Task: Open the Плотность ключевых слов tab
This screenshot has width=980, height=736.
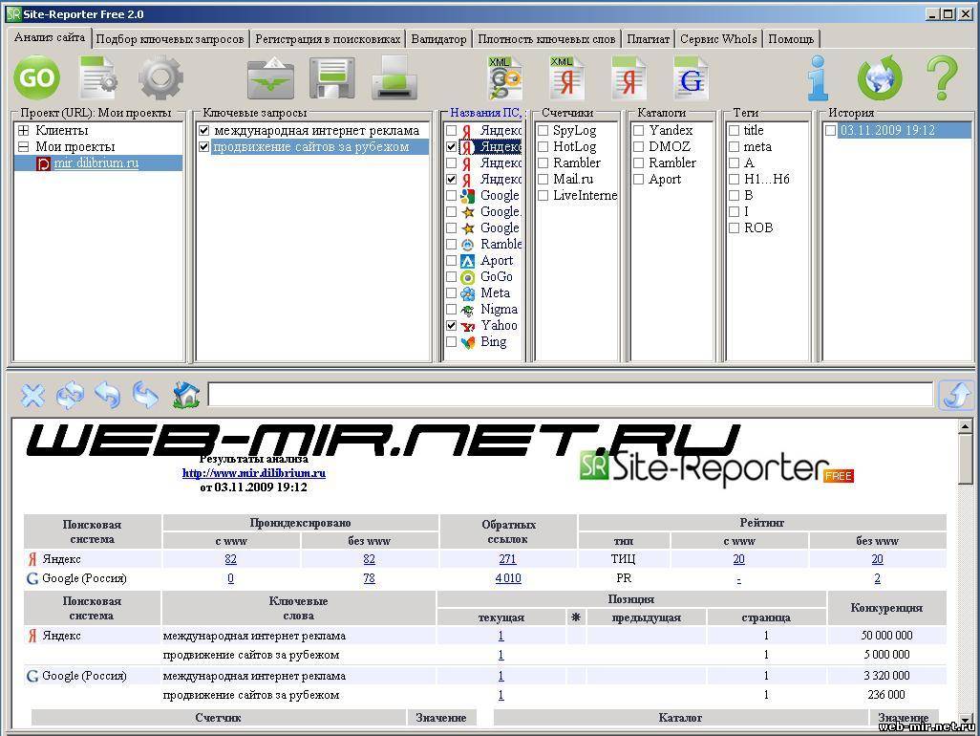Action: (x=547, y=39)
